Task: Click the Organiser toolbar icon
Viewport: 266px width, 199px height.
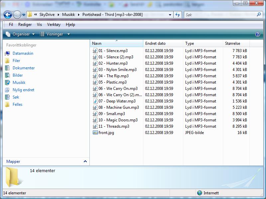Action: coord(8,34)
